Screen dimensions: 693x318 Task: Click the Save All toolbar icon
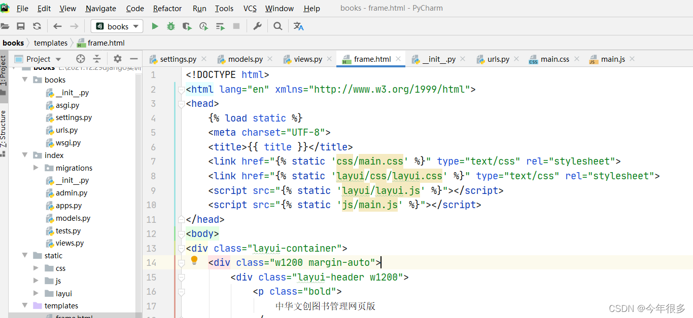(21, 26)
